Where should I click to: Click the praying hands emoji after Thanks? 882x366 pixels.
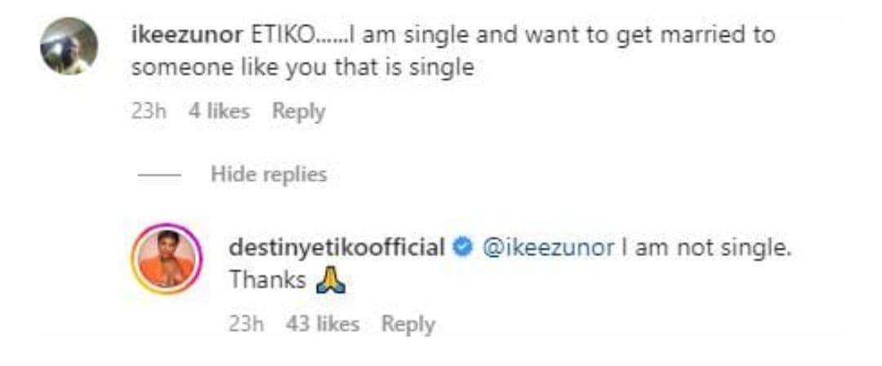coord(330,281)
